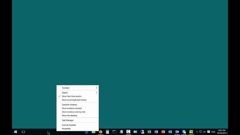Select Show windows stacked
Viewport: 240px width, 135px height.
click(x=78, y=108)
